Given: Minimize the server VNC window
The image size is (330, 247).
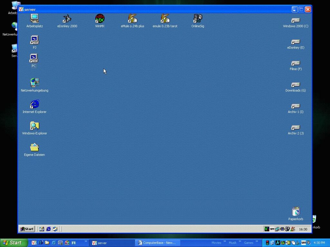Looking at the screenshot, I should click(295, 9).
